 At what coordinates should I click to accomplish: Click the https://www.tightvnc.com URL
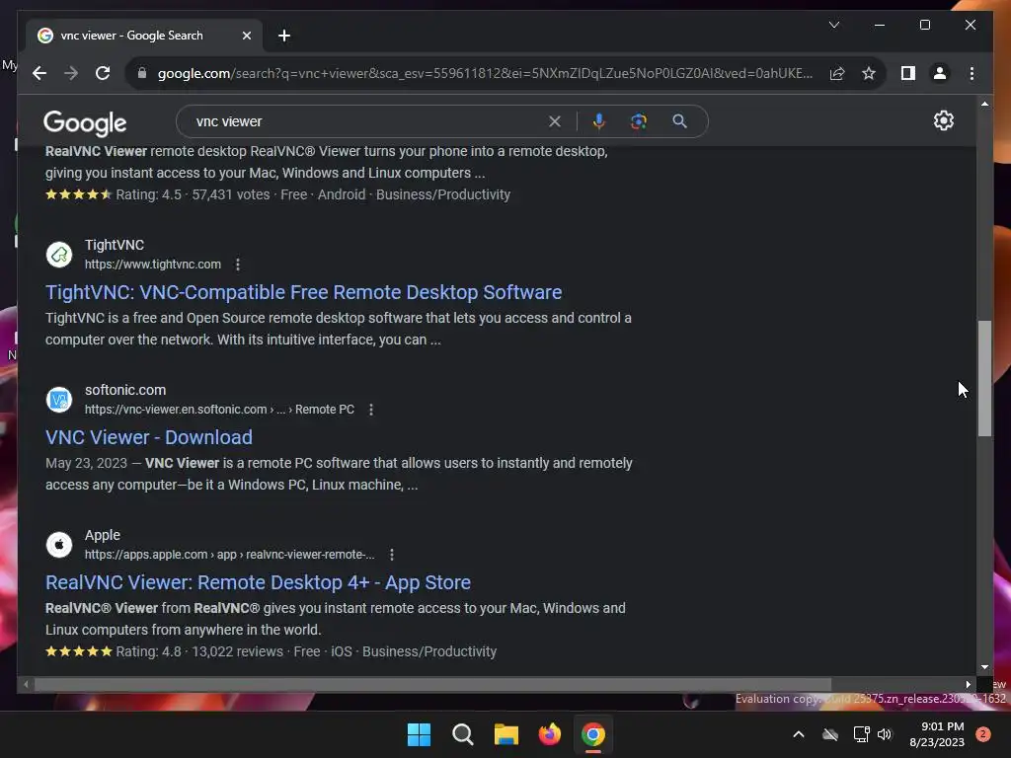(x=153, y=265)
